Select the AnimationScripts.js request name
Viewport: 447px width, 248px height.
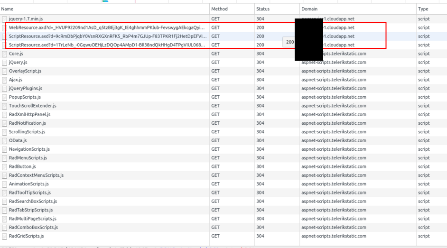29,184
